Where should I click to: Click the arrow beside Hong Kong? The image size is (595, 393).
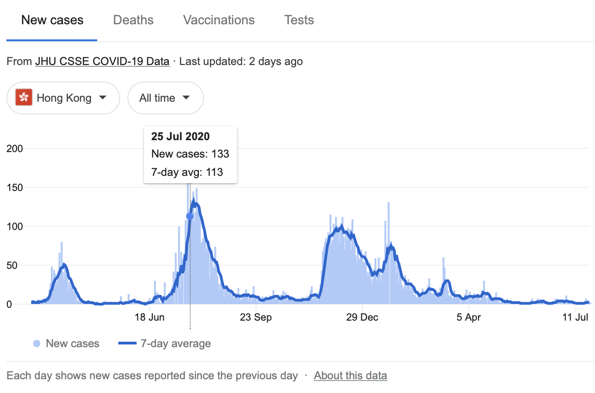click(x=103, y=98)
